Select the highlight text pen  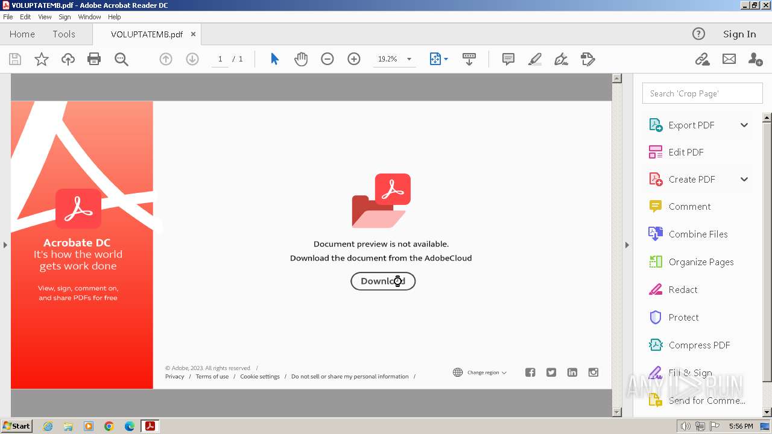535,59
